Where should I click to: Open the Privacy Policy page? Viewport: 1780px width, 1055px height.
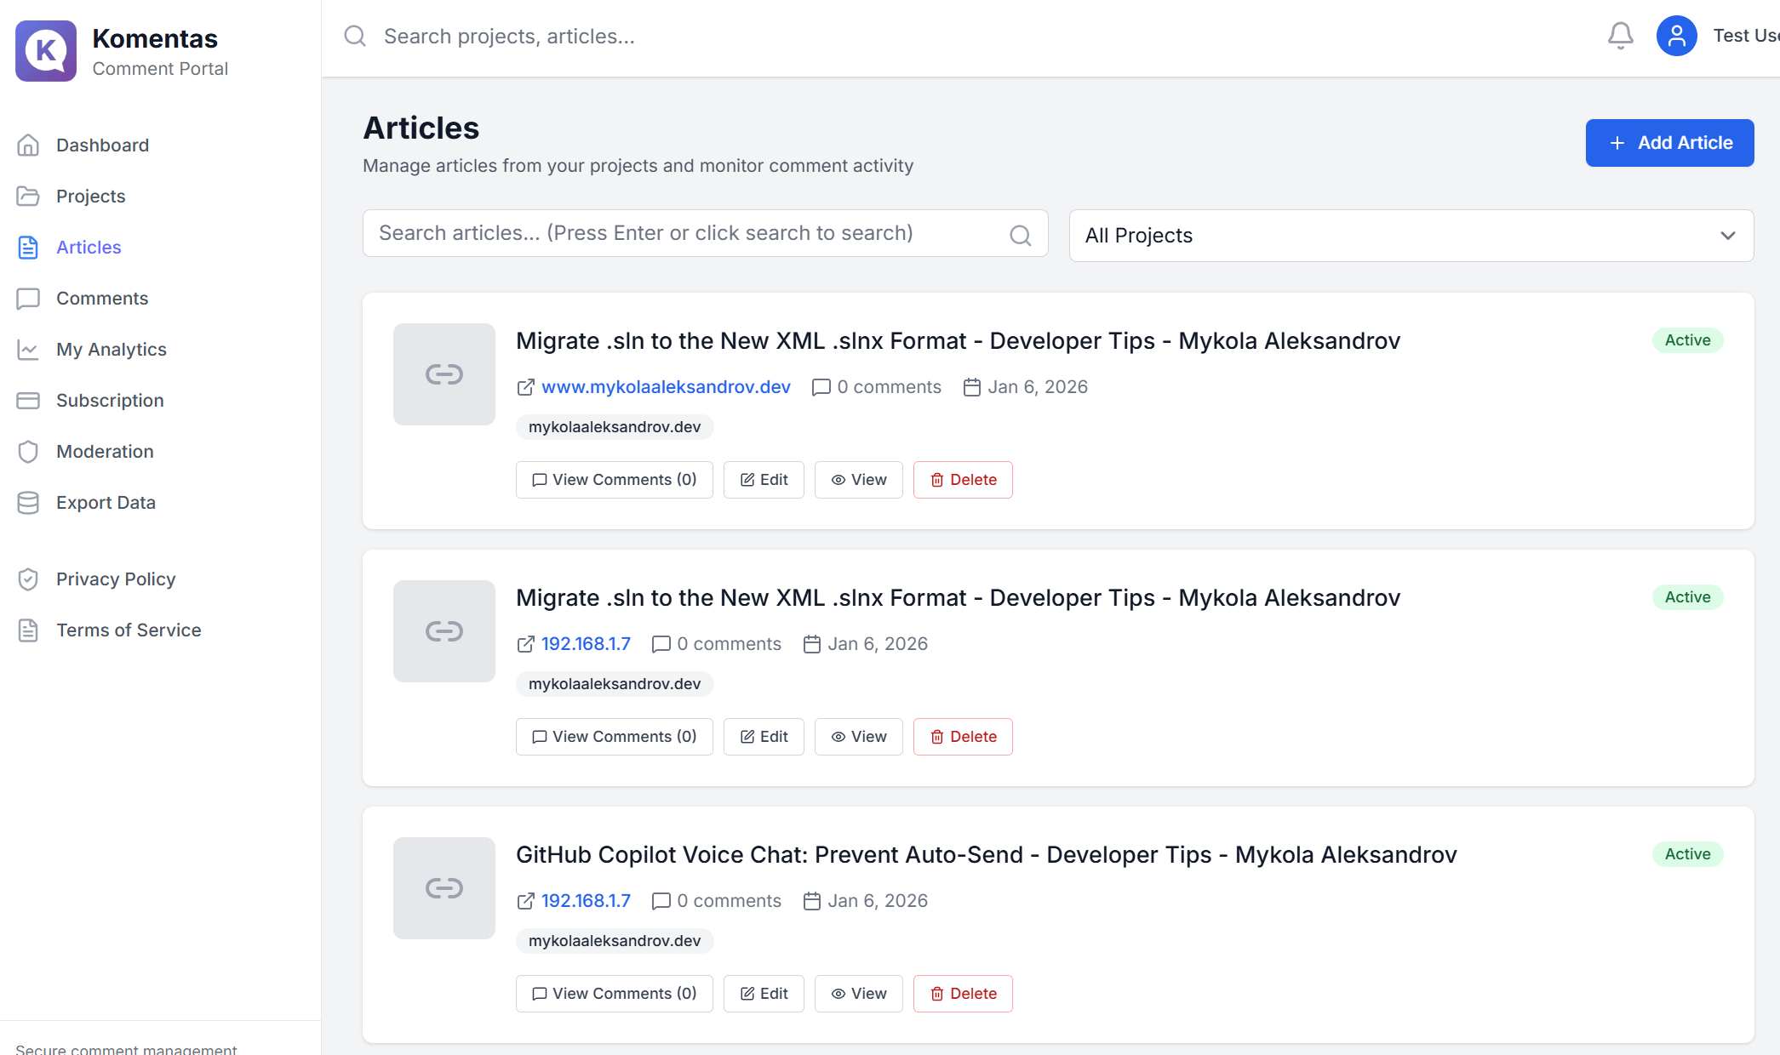click(x=115, y=579)
